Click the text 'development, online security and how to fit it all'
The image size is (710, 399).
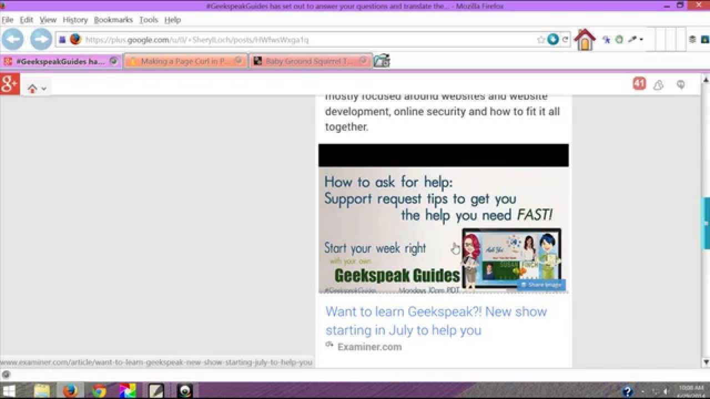tap(442, 111)
